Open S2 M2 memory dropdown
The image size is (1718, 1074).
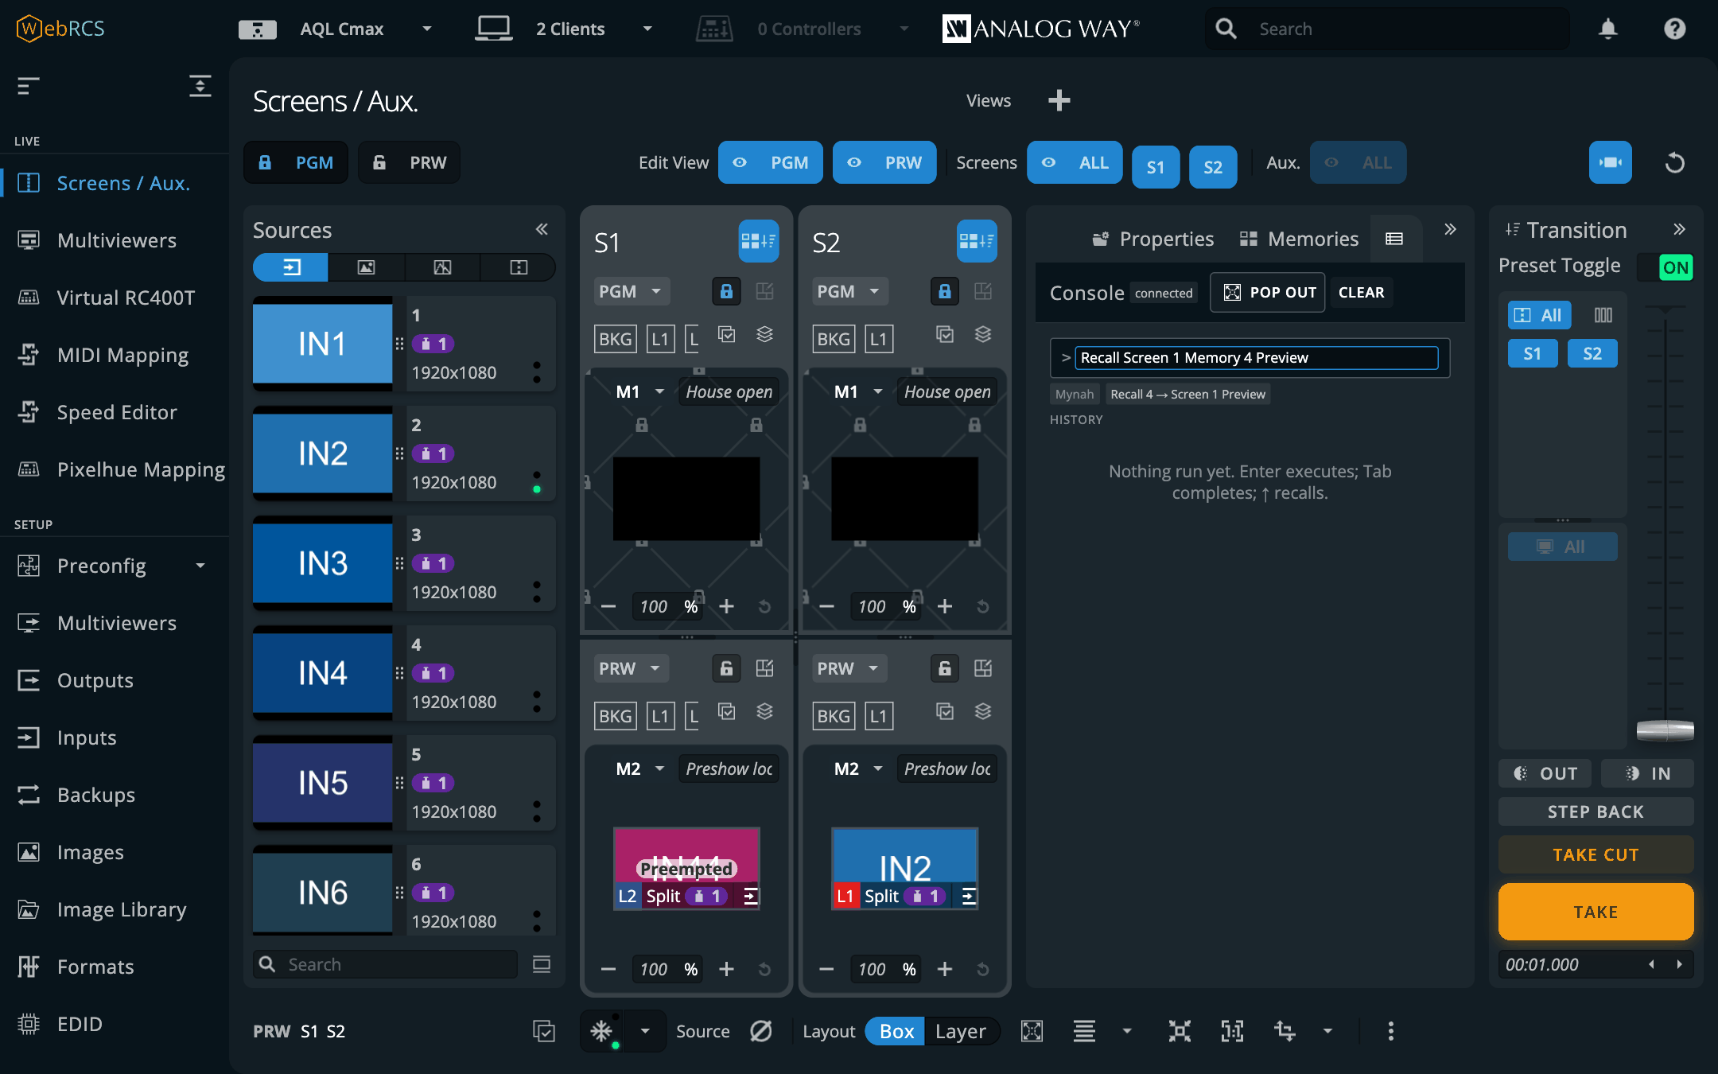878,769
